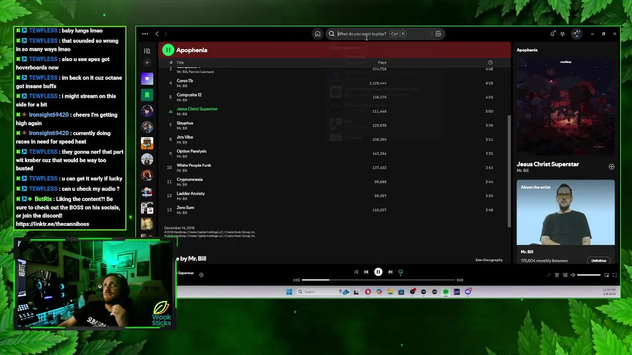Open Connect to a device

pos(565,275)
